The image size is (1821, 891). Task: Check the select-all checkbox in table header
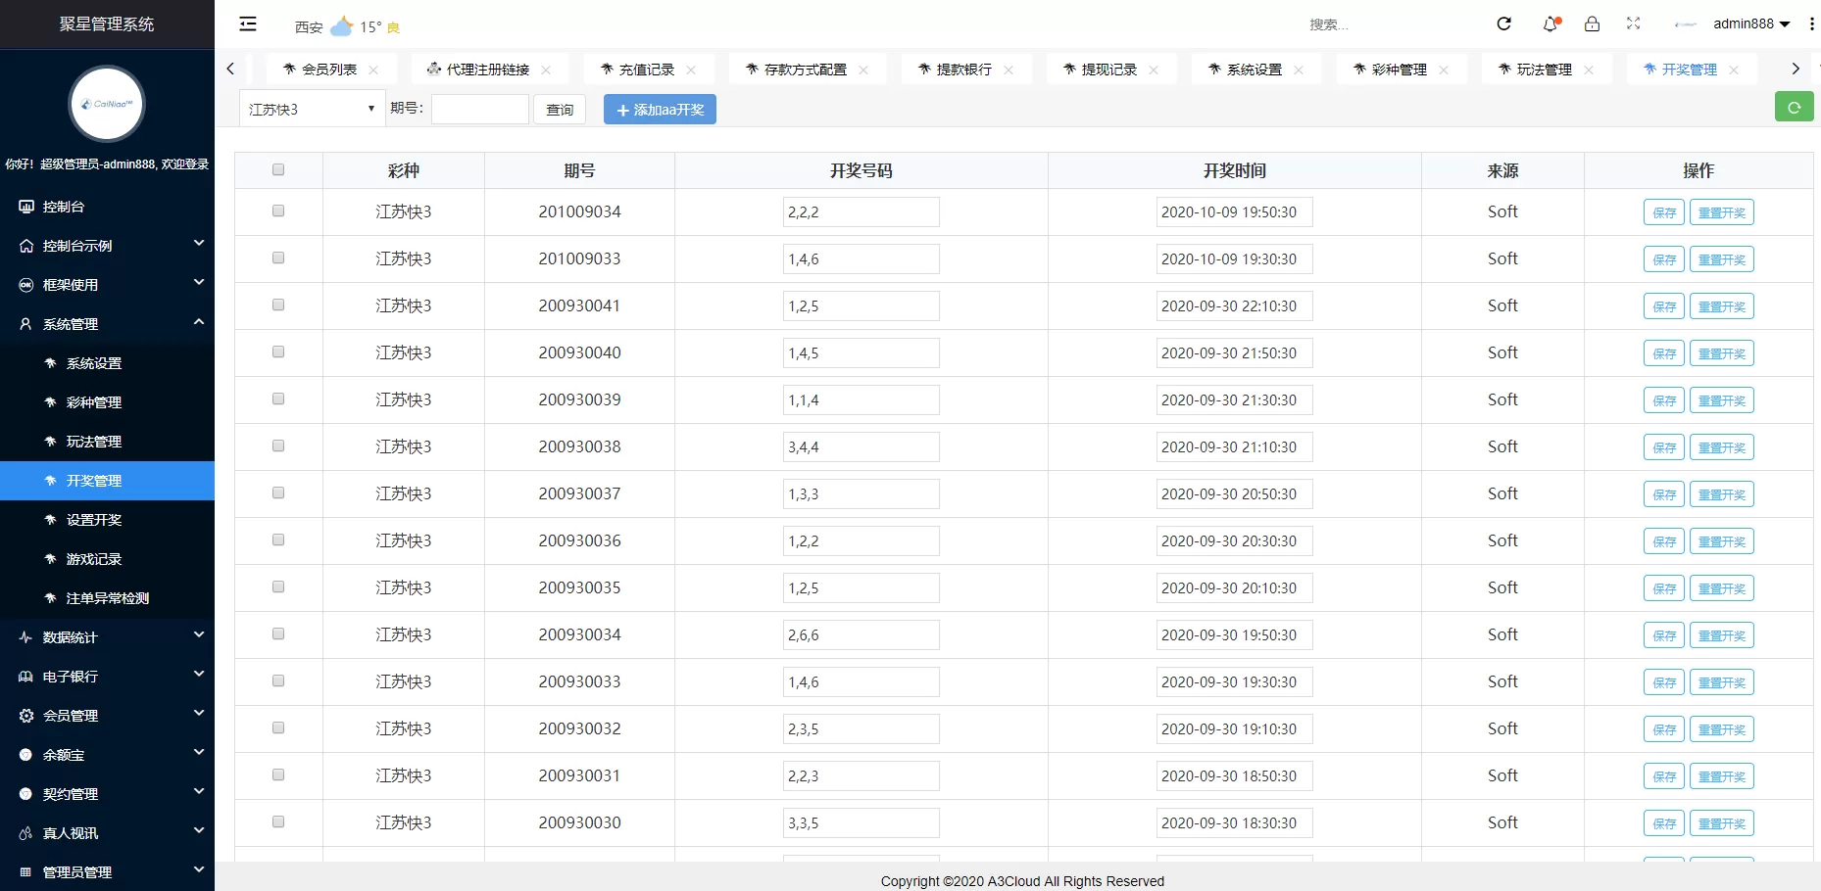pyautogui.click(x=278, y=170)
